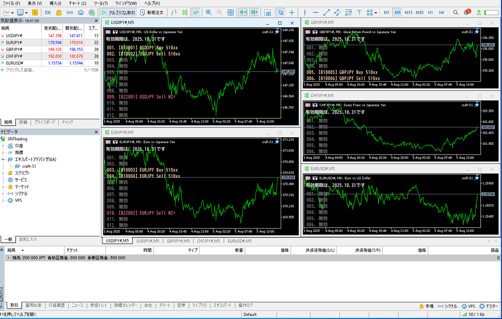The height and width of the screenshot is (319, 502).
Task: Expand the マーケット node in Navigator
Action: click(3, 187)
